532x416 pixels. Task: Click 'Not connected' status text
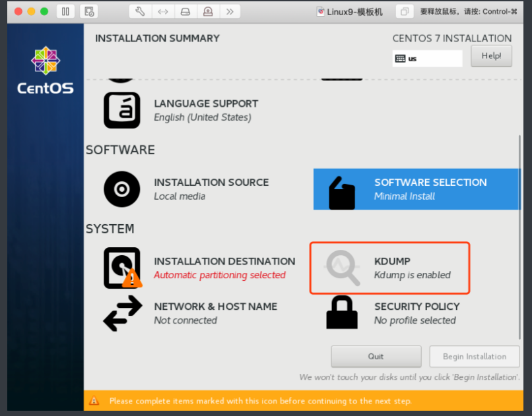pos(185,320)
